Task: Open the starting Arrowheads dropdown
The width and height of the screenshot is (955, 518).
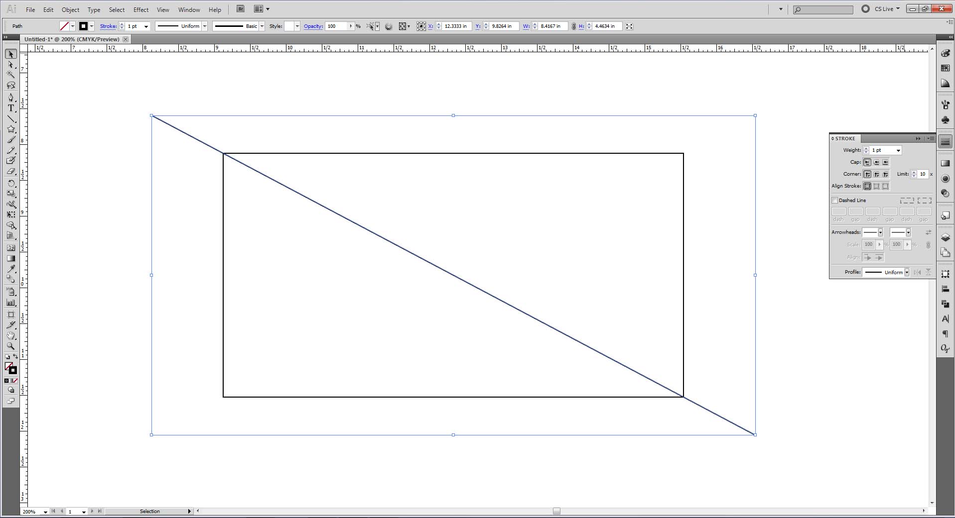Action: click(x=880, y=232)
